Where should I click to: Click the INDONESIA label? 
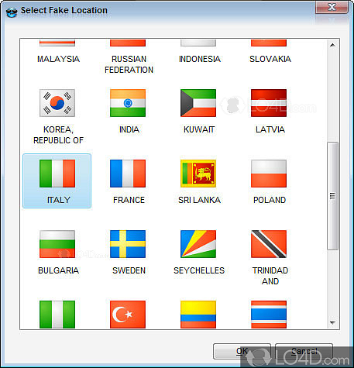tap(200, 59)
